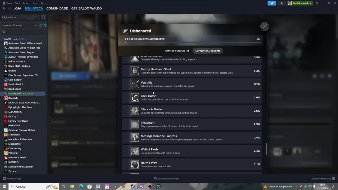Open the Ajuda menu

click(44, 3)
